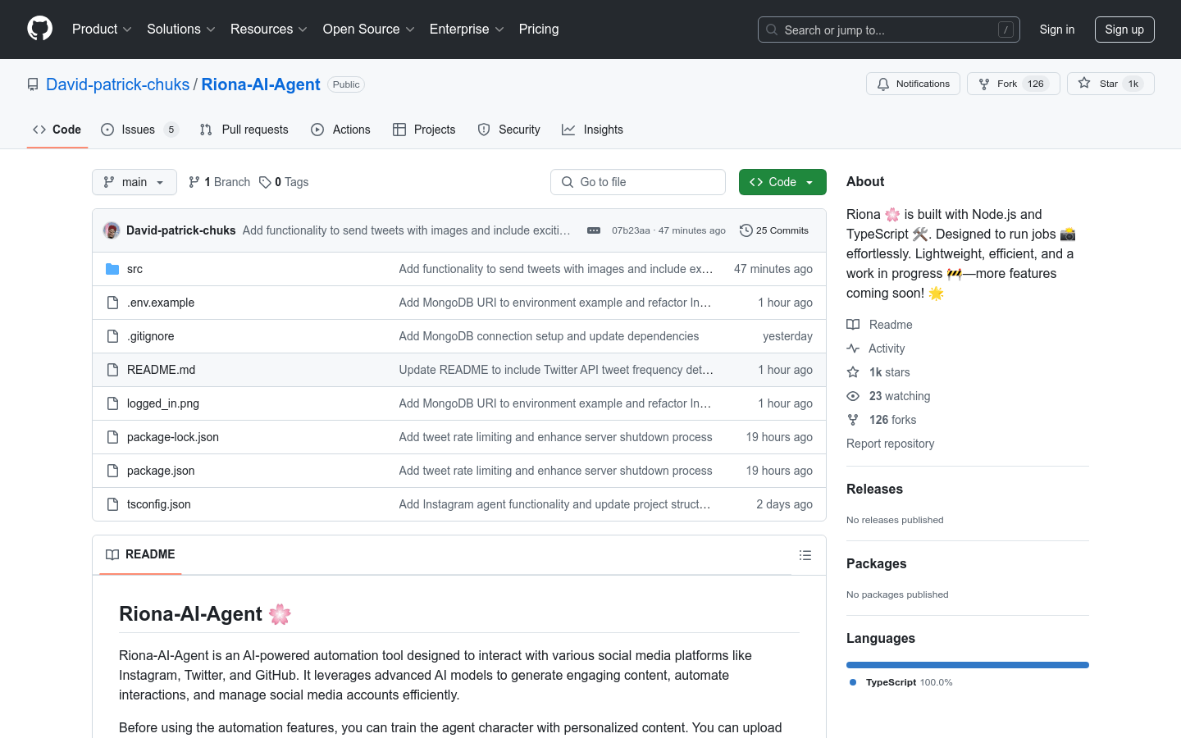Click the star icon beside 1k stars
Image resolution: width=1181 pixels, height=738 pixels.
tap(853, 372)
